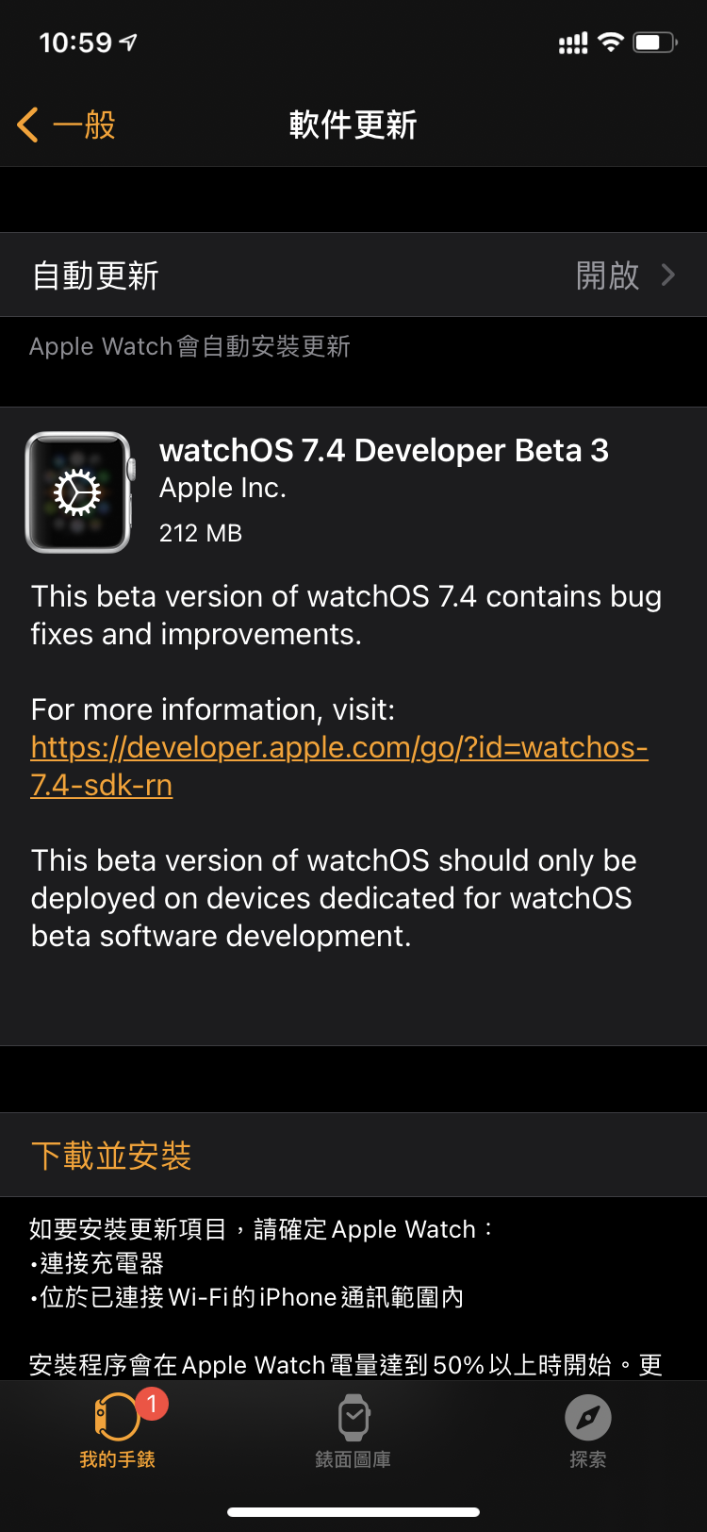Tap the watchOS 7.4 Developer Beta 3 heading
The height and width of the screenshot is (1532, 707).
[x=384, y=450]
